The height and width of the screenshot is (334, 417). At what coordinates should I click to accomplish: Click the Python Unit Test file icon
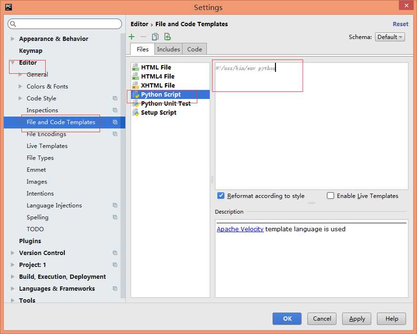click(136, 103)
